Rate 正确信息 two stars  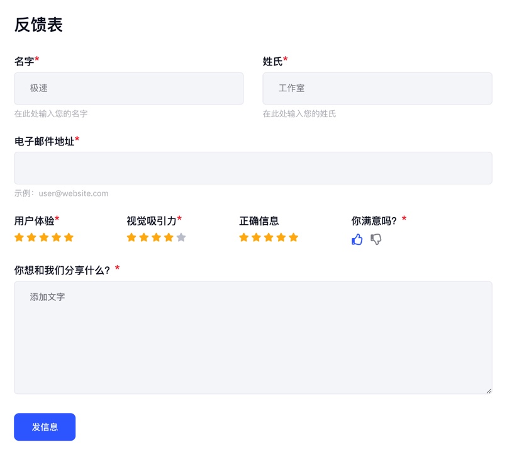(x=256, y=237)
